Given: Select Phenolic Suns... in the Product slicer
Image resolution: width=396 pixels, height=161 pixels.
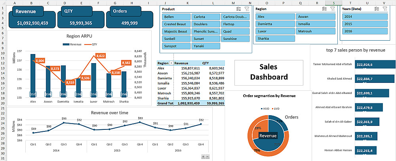Looking at the screenshot, I should click(206, 32).
